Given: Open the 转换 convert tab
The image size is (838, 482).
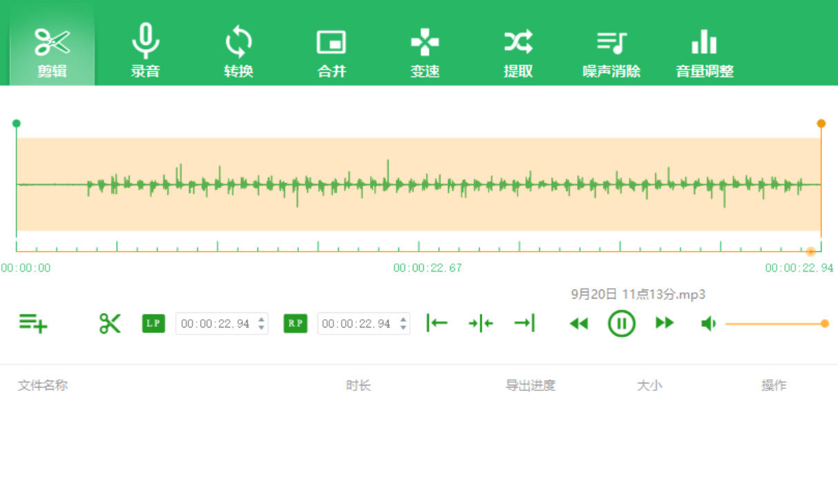Looking at the screenshot, I should coord(239,52).
